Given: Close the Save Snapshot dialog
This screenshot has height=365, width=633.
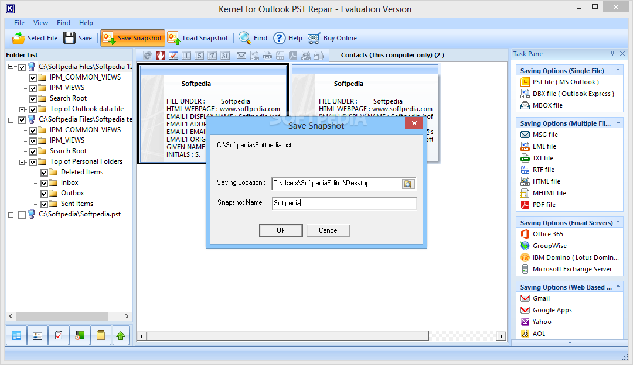Looking at the screenshot, I should (414, 123).
